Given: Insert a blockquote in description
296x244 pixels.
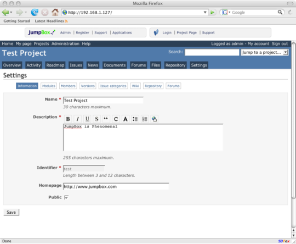Looking at the screenshot, I should [106, 119].
